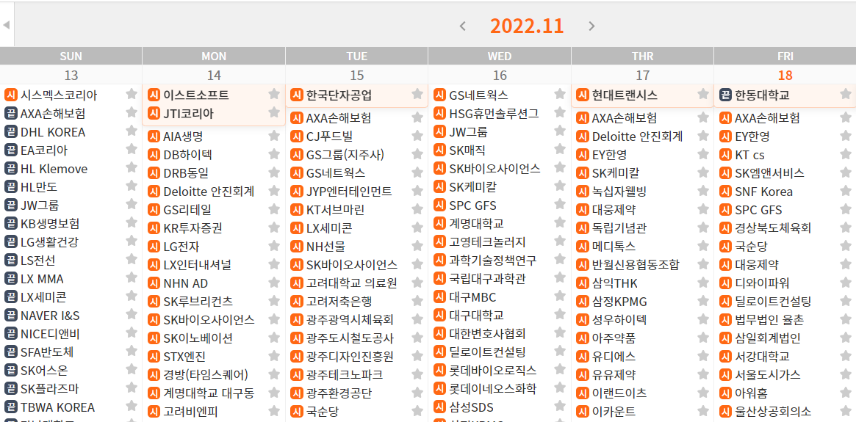
Task: Click the end badge beside EA코리아
Action: [10, 150]
